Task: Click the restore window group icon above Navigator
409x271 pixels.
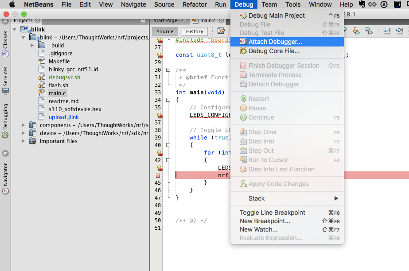Action: point(5,154)
